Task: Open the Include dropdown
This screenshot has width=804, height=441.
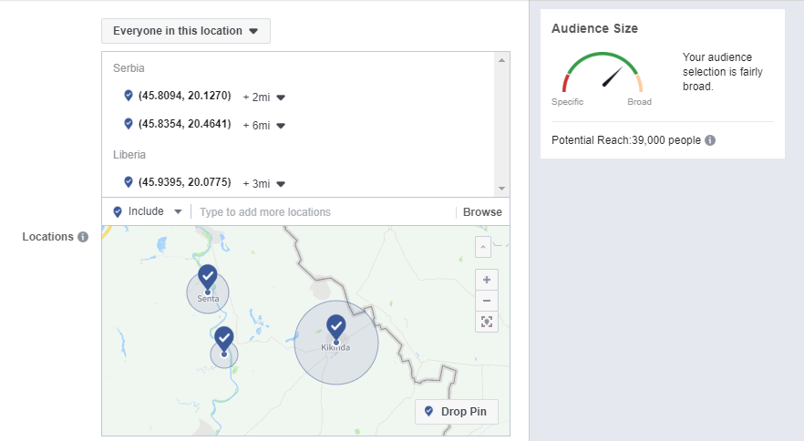Action: 148,211
